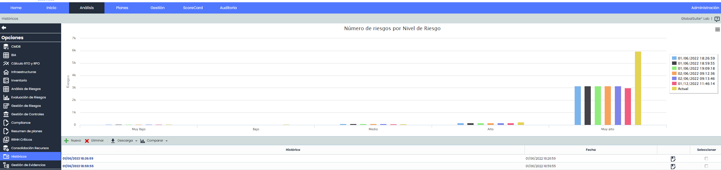Check the box for 01/06/2022 18:26:59 row
This screenshot has width=721, height=170.
coord(706,158)
